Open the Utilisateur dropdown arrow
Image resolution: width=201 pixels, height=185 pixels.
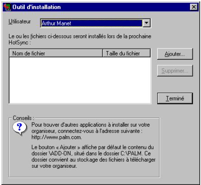tap(146, 23)
